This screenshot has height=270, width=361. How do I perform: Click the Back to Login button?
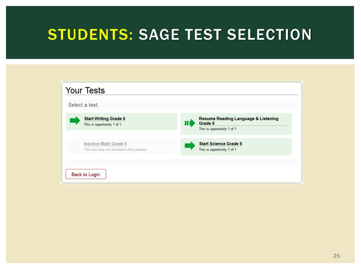[86, 174]
